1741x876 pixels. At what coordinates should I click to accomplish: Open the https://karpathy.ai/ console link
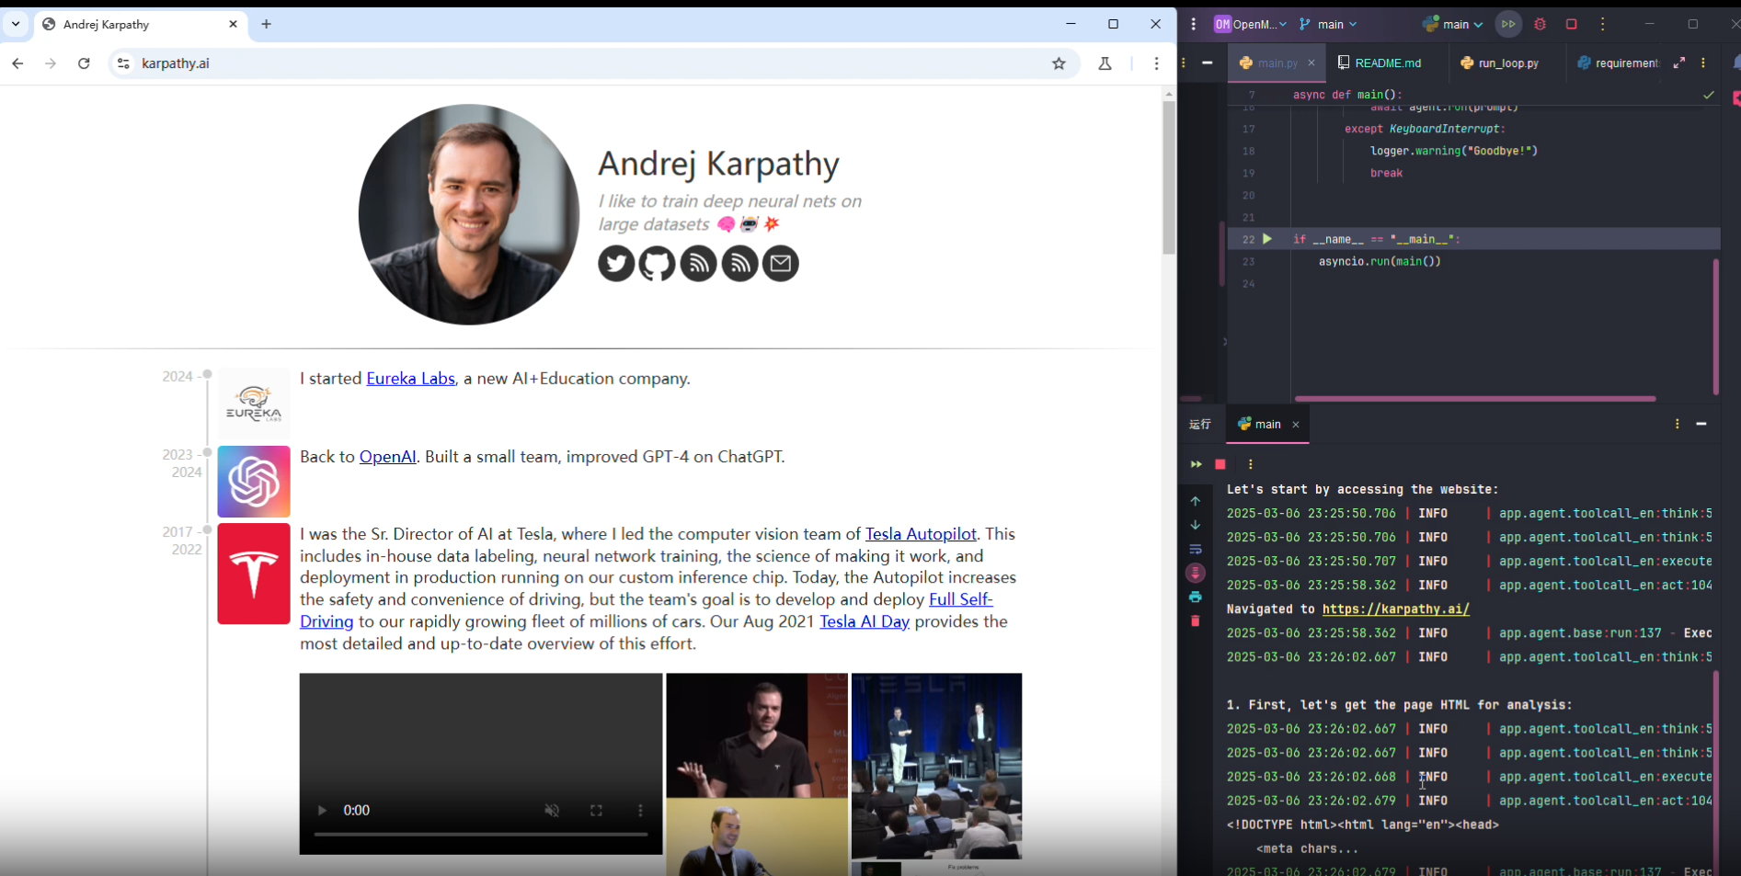pos(1395,609)
